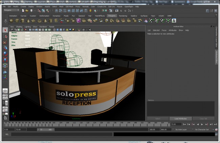Toggle wireframe display in viewport toolbar
The width and height of the screenshot is (220, 143).
pyautogui.click(x=54, y=30)
